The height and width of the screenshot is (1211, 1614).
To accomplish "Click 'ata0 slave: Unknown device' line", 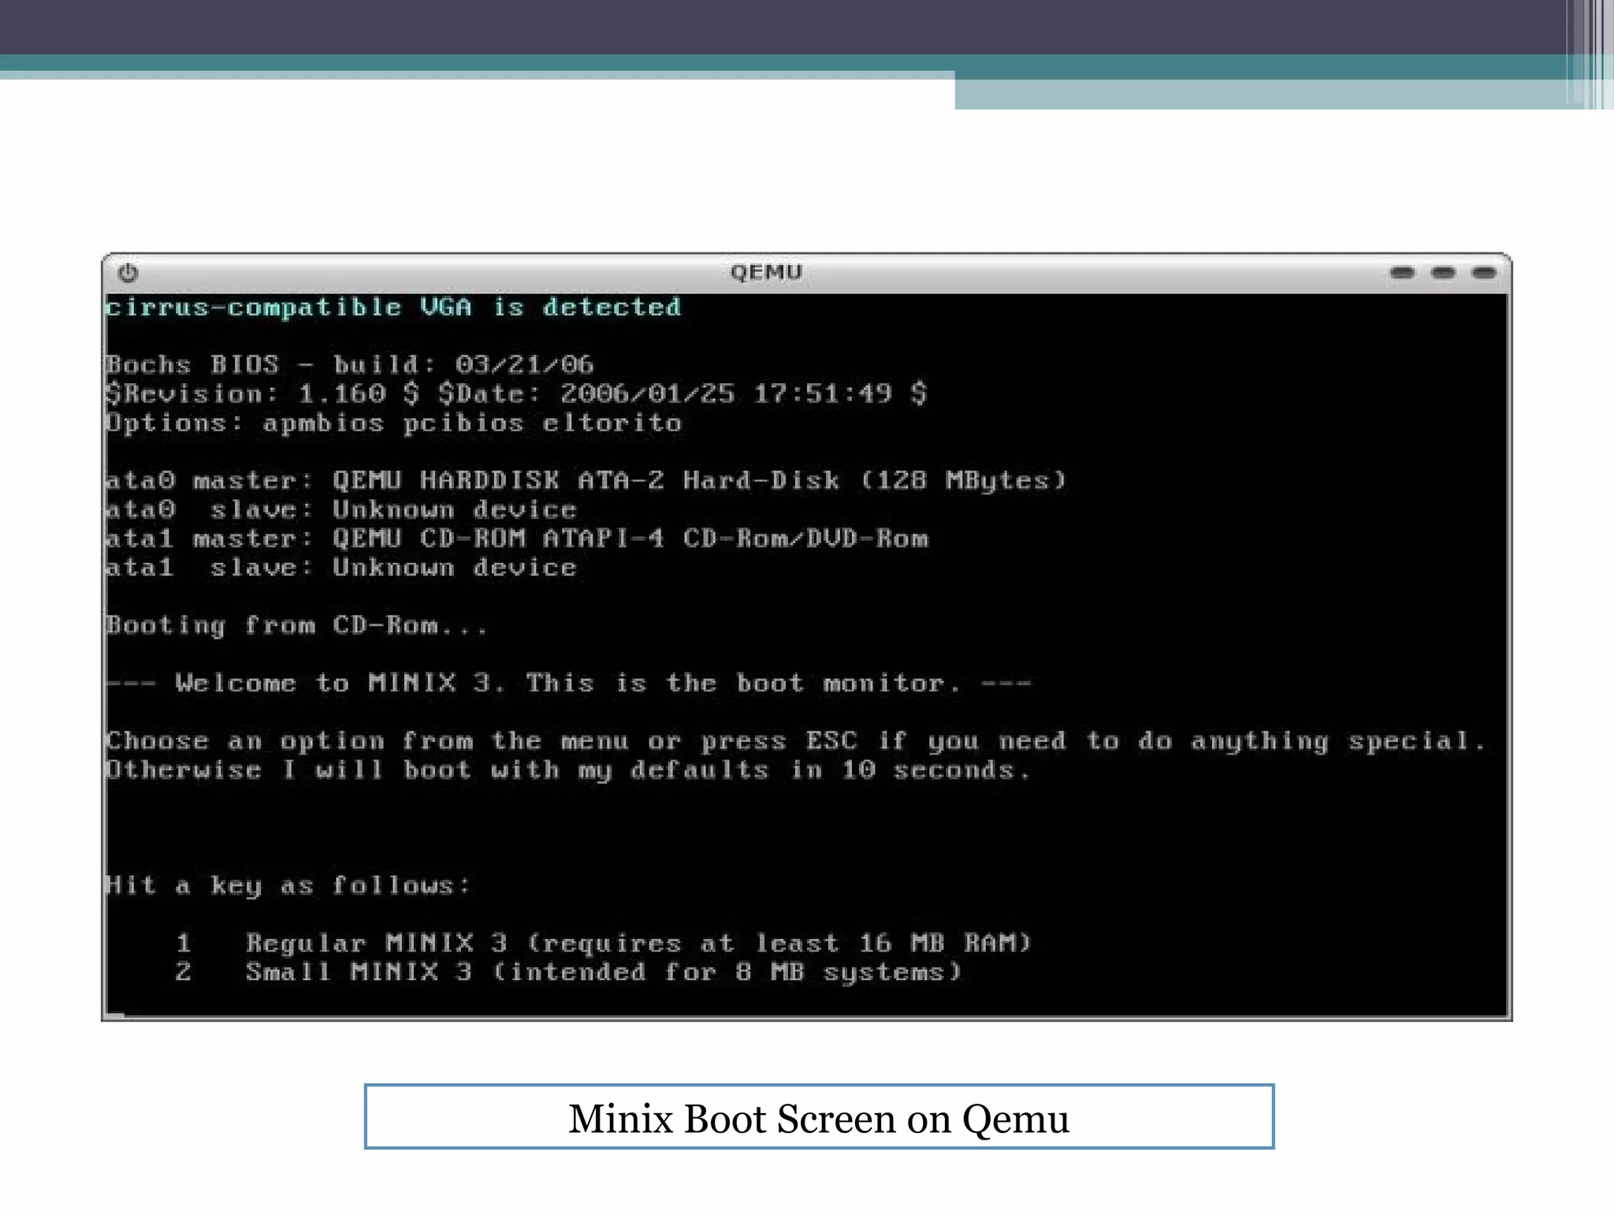I will pos(340,509).
